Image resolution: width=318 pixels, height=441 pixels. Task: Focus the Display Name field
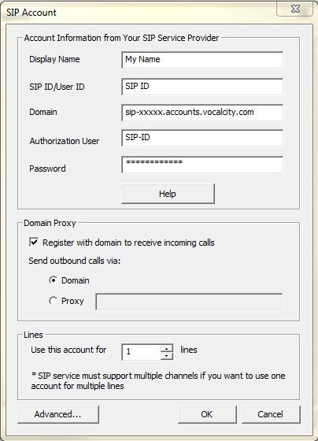coord(202,60)
